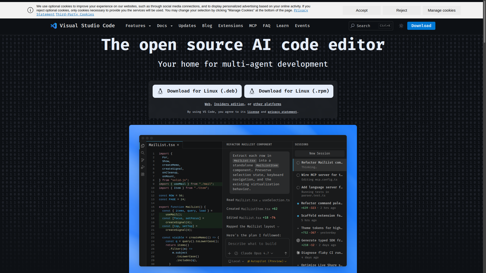Open Privacy Statement link in cookie banner
Viewport: 486px width, 273px height.
[x=301, y=10]
